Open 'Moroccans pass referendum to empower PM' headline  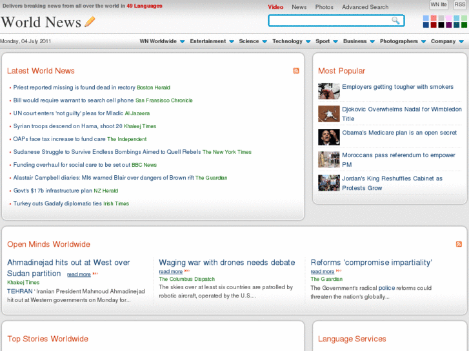pyautogui.click(x=399, y=160)
